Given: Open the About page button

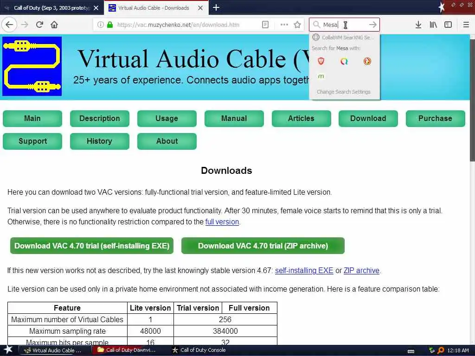Looking at the screenshot, I should point(167,141).
